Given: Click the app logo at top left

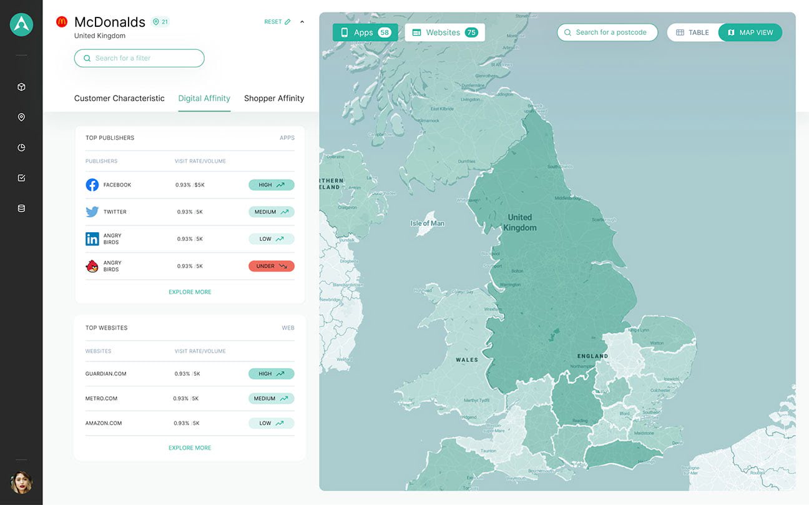Looking at the screenshot, I should point(21,24).
